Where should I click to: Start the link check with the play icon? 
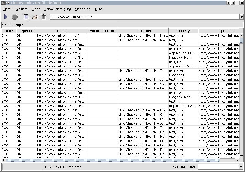pyautogui.click(x=6, y=17)
